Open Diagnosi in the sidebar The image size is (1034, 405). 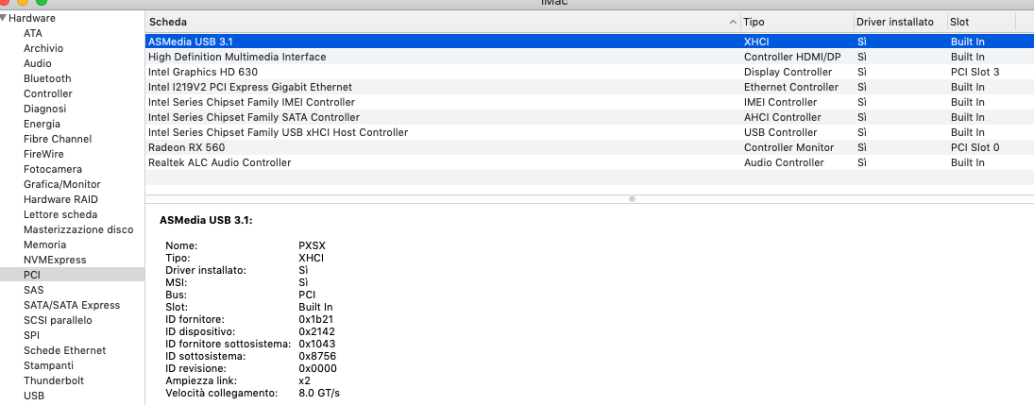[x=44, y=109]
